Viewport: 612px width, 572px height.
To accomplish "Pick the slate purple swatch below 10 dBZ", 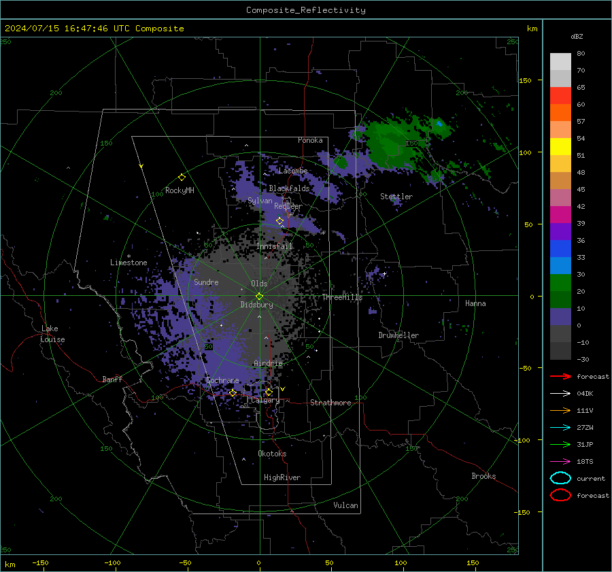I will (x=560, y=316).
